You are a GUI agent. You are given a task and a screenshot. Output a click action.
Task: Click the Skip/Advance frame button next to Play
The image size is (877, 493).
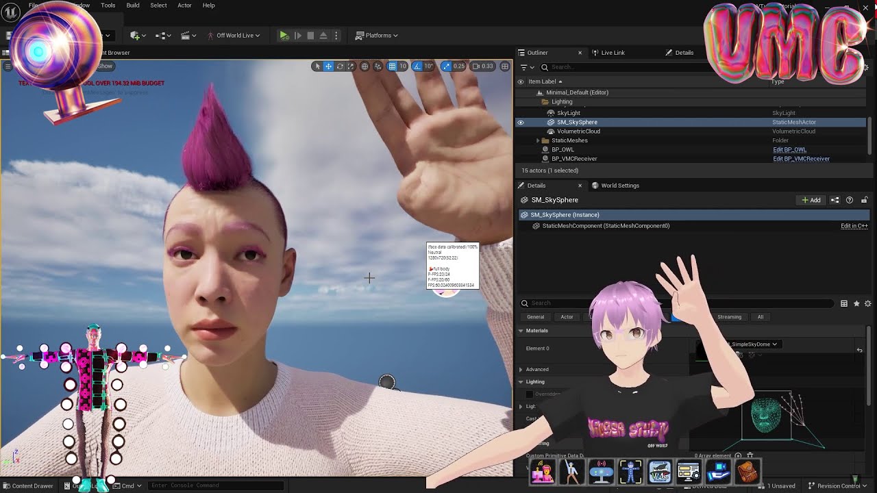click(298, 36)
